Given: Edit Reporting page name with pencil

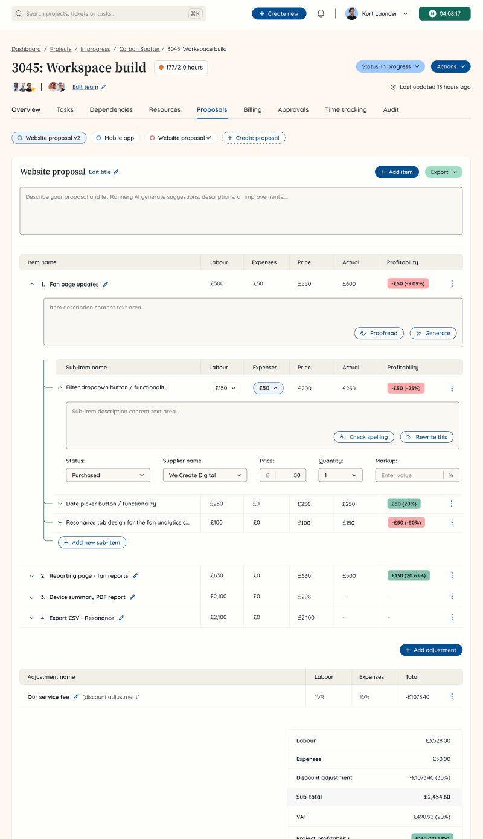Looking at the screenshot, I should tap(135, 576).
